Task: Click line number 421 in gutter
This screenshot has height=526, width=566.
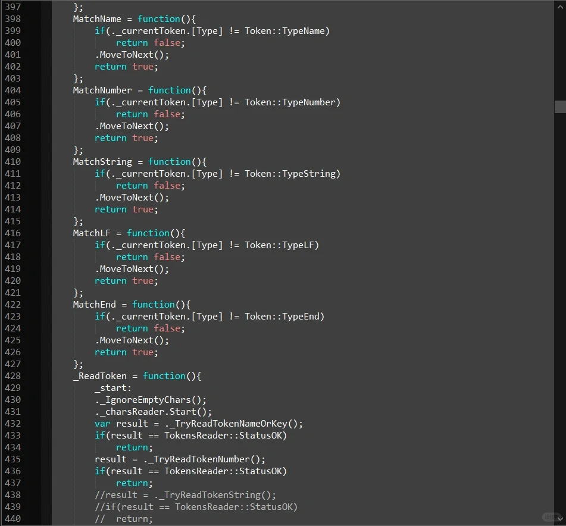Action: coord(12,293)
